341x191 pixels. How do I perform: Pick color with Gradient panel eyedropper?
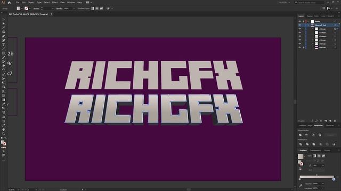[301, 186]
